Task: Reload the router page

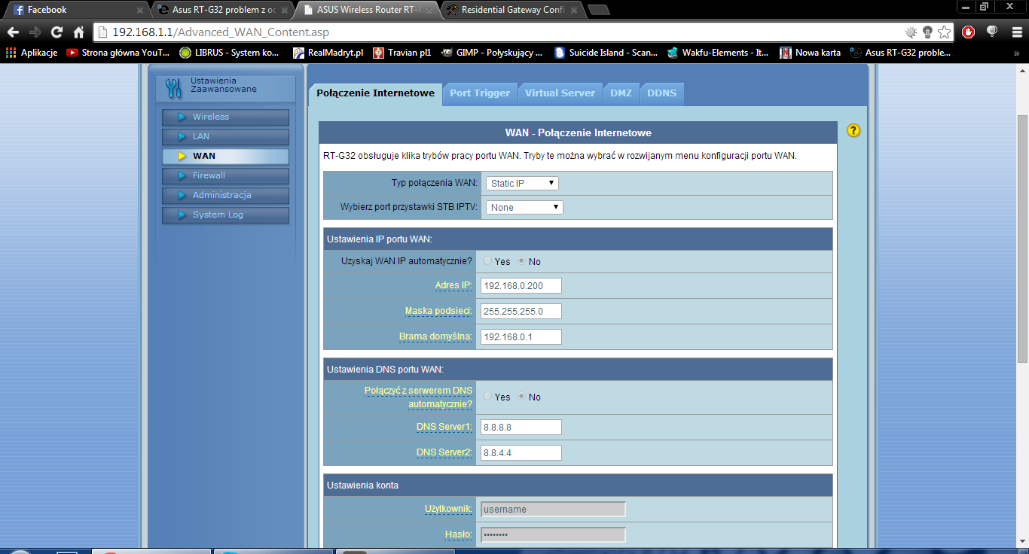Action: tap(56, 32)
